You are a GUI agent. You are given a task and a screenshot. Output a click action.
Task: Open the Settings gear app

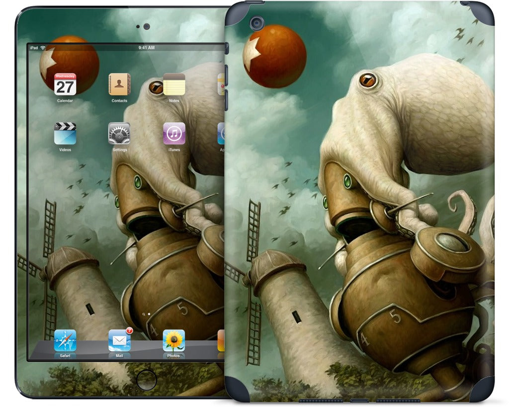click(x=119, y=133)
